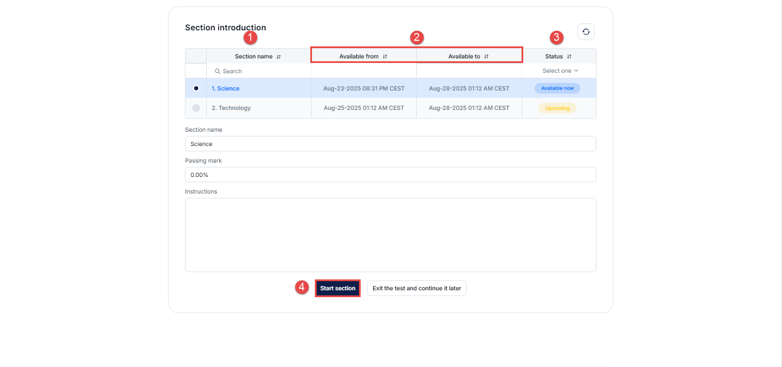Click the Passing mark field
The image size is (782, 367).
pos(390,175)
